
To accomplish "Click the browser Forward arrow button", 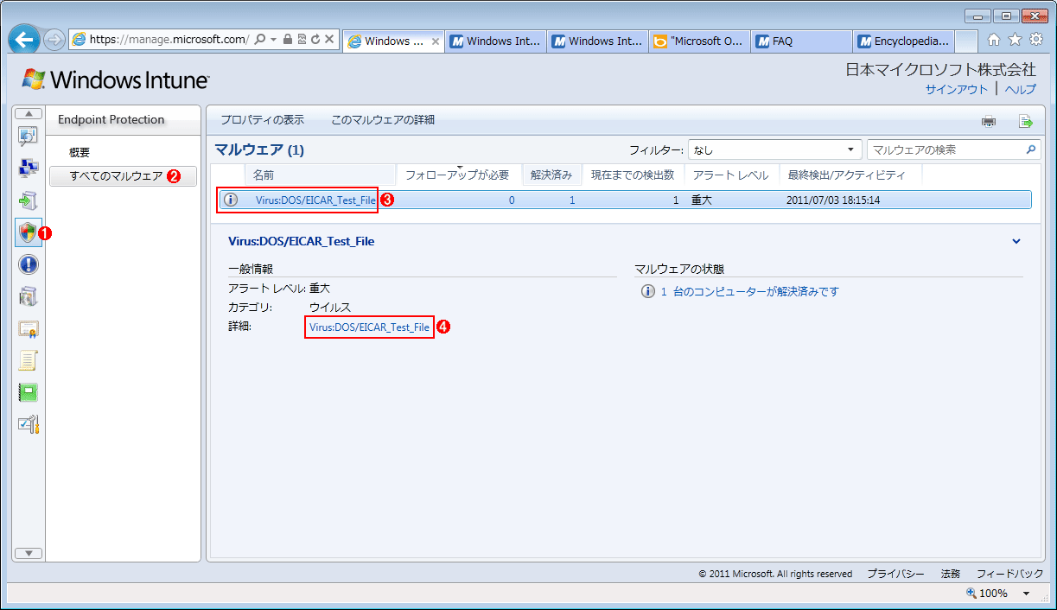I will pyautogui.click(x=54, y=40).
